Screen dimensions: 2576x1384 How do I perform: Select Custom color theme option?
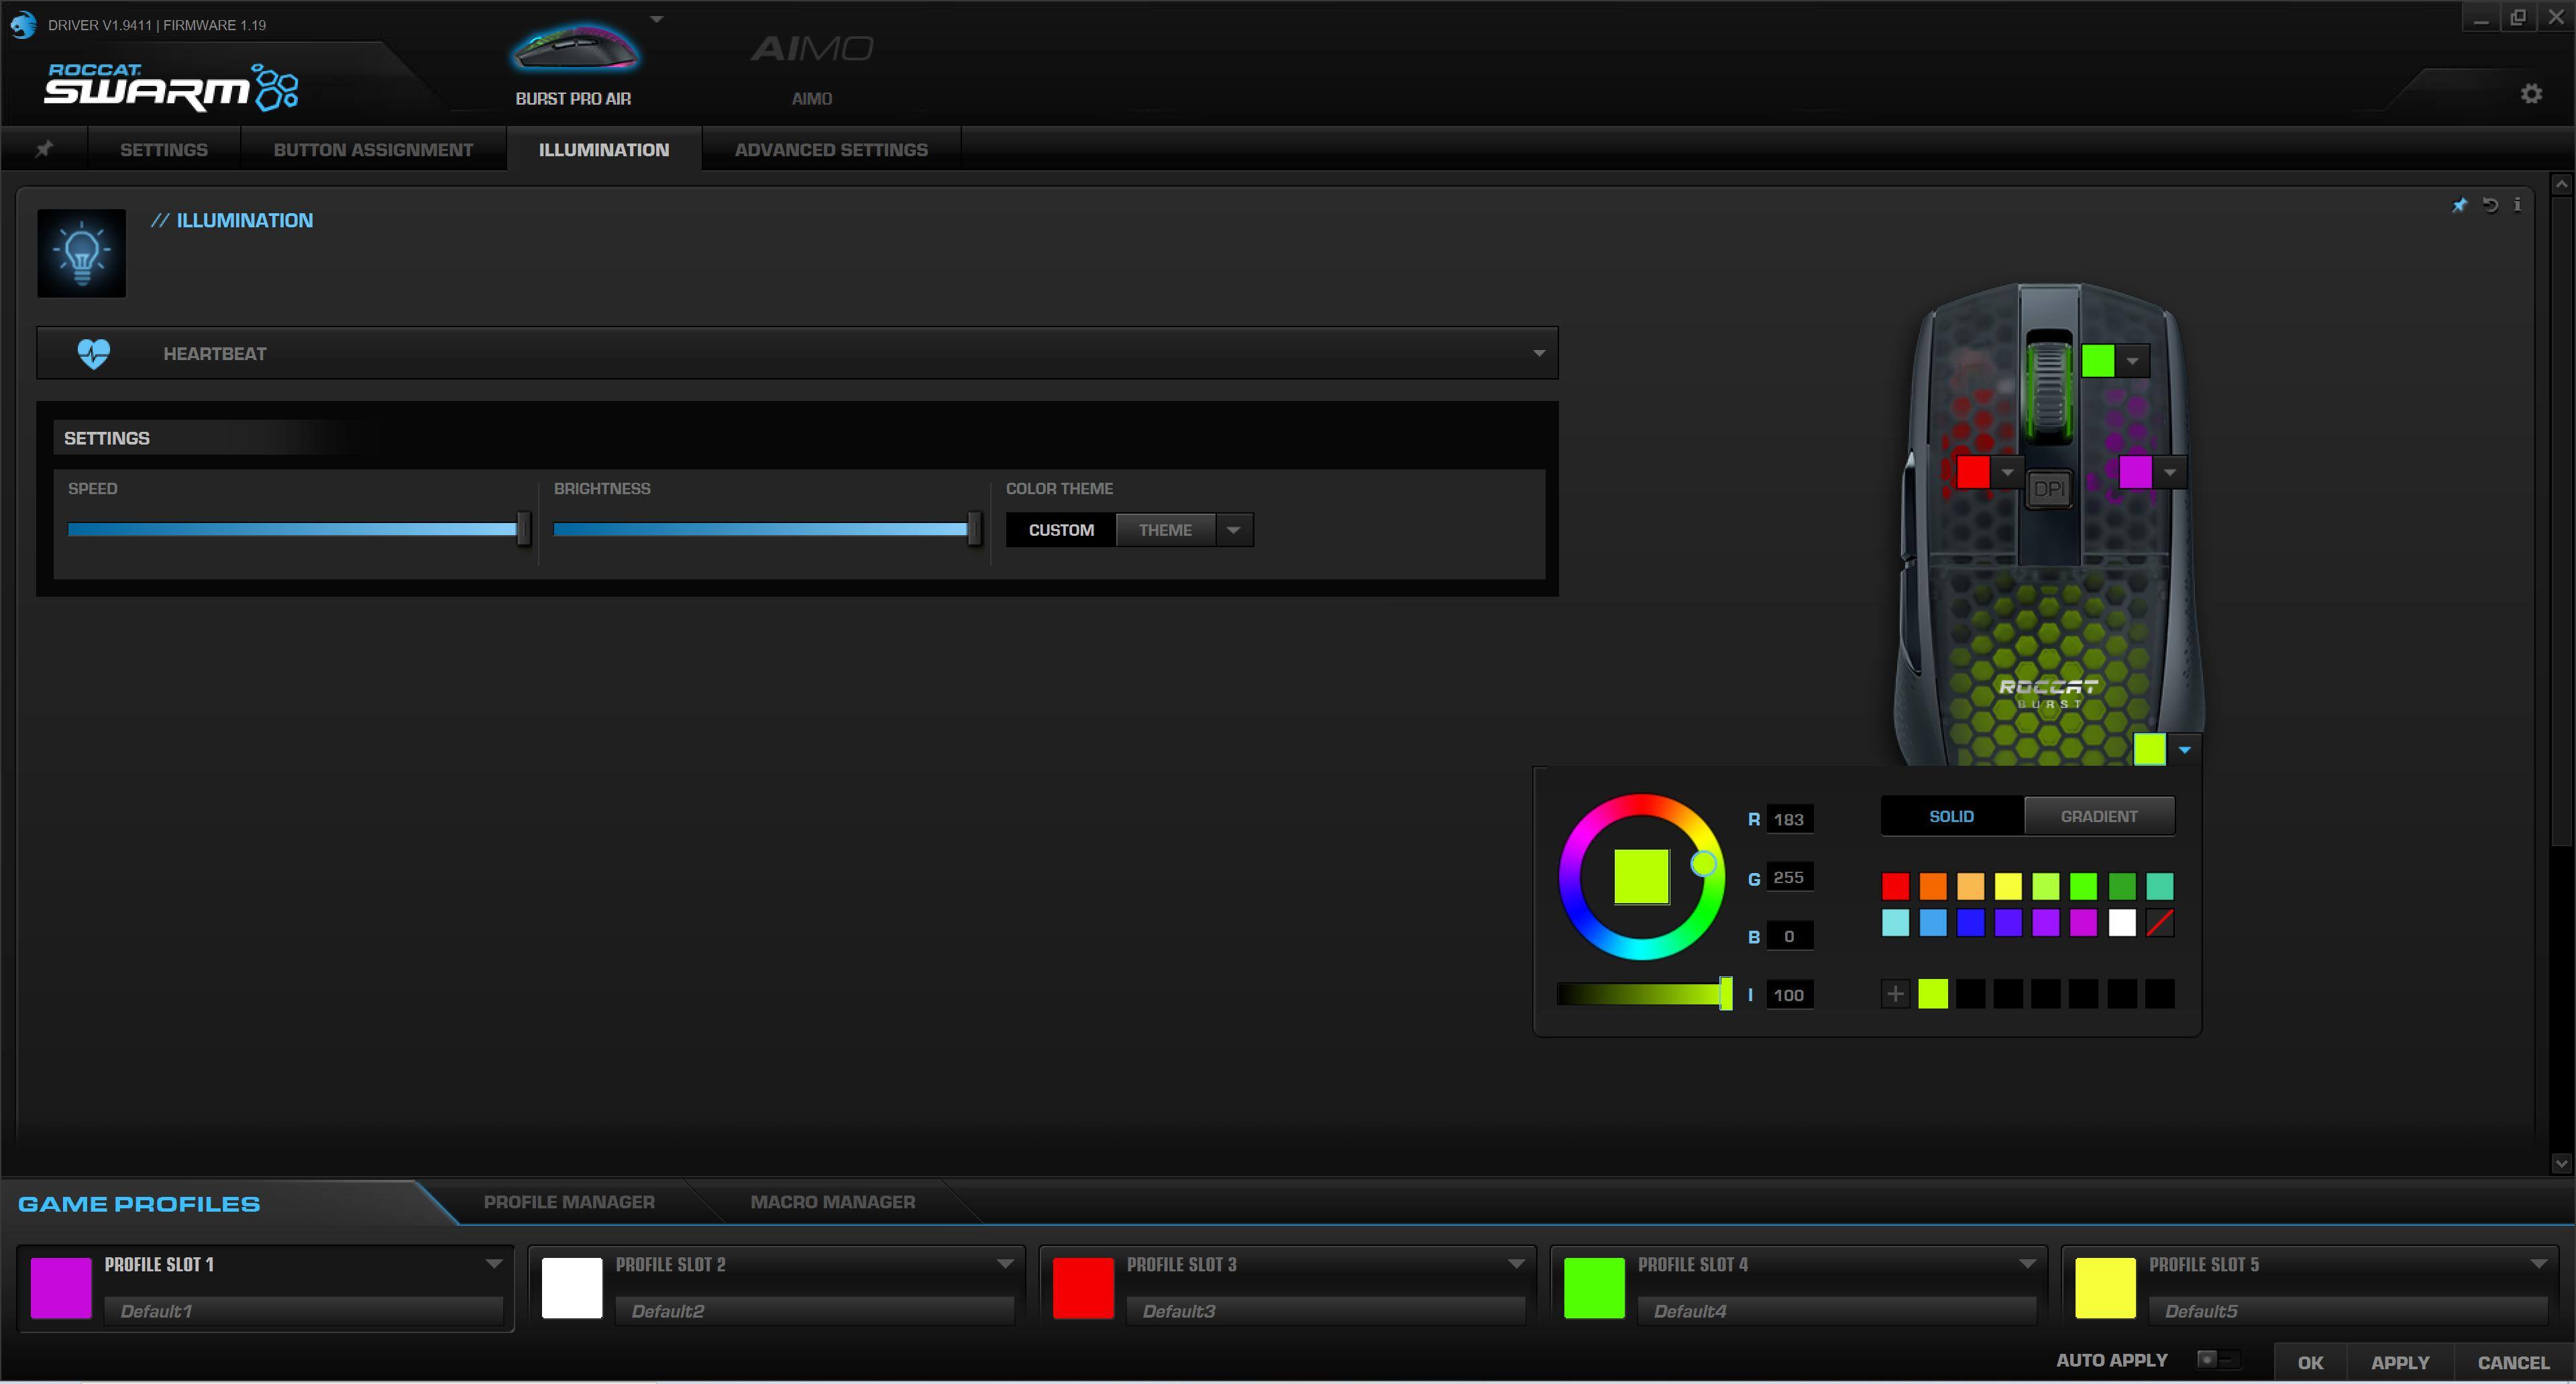click(x=1060, y=530)
